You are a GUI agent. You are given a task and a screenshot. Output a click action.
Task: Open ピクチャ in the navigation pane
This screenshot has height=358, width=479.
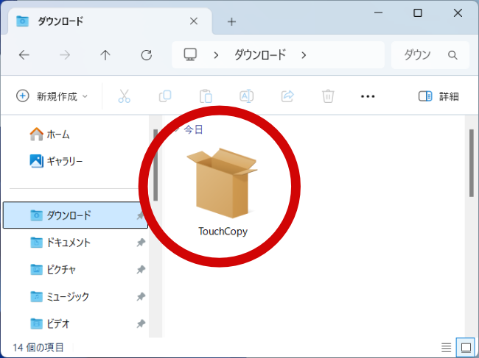pos(53,270)
